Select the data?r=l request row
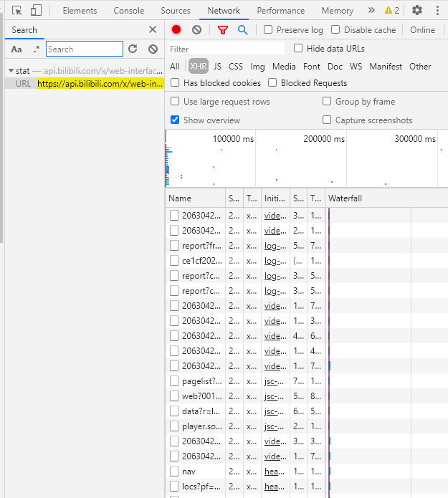This screenshot has height=498, width=448. click(x=307, y=411)
